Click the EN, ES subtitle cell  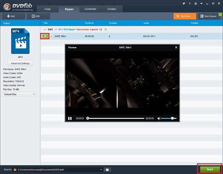194,36
